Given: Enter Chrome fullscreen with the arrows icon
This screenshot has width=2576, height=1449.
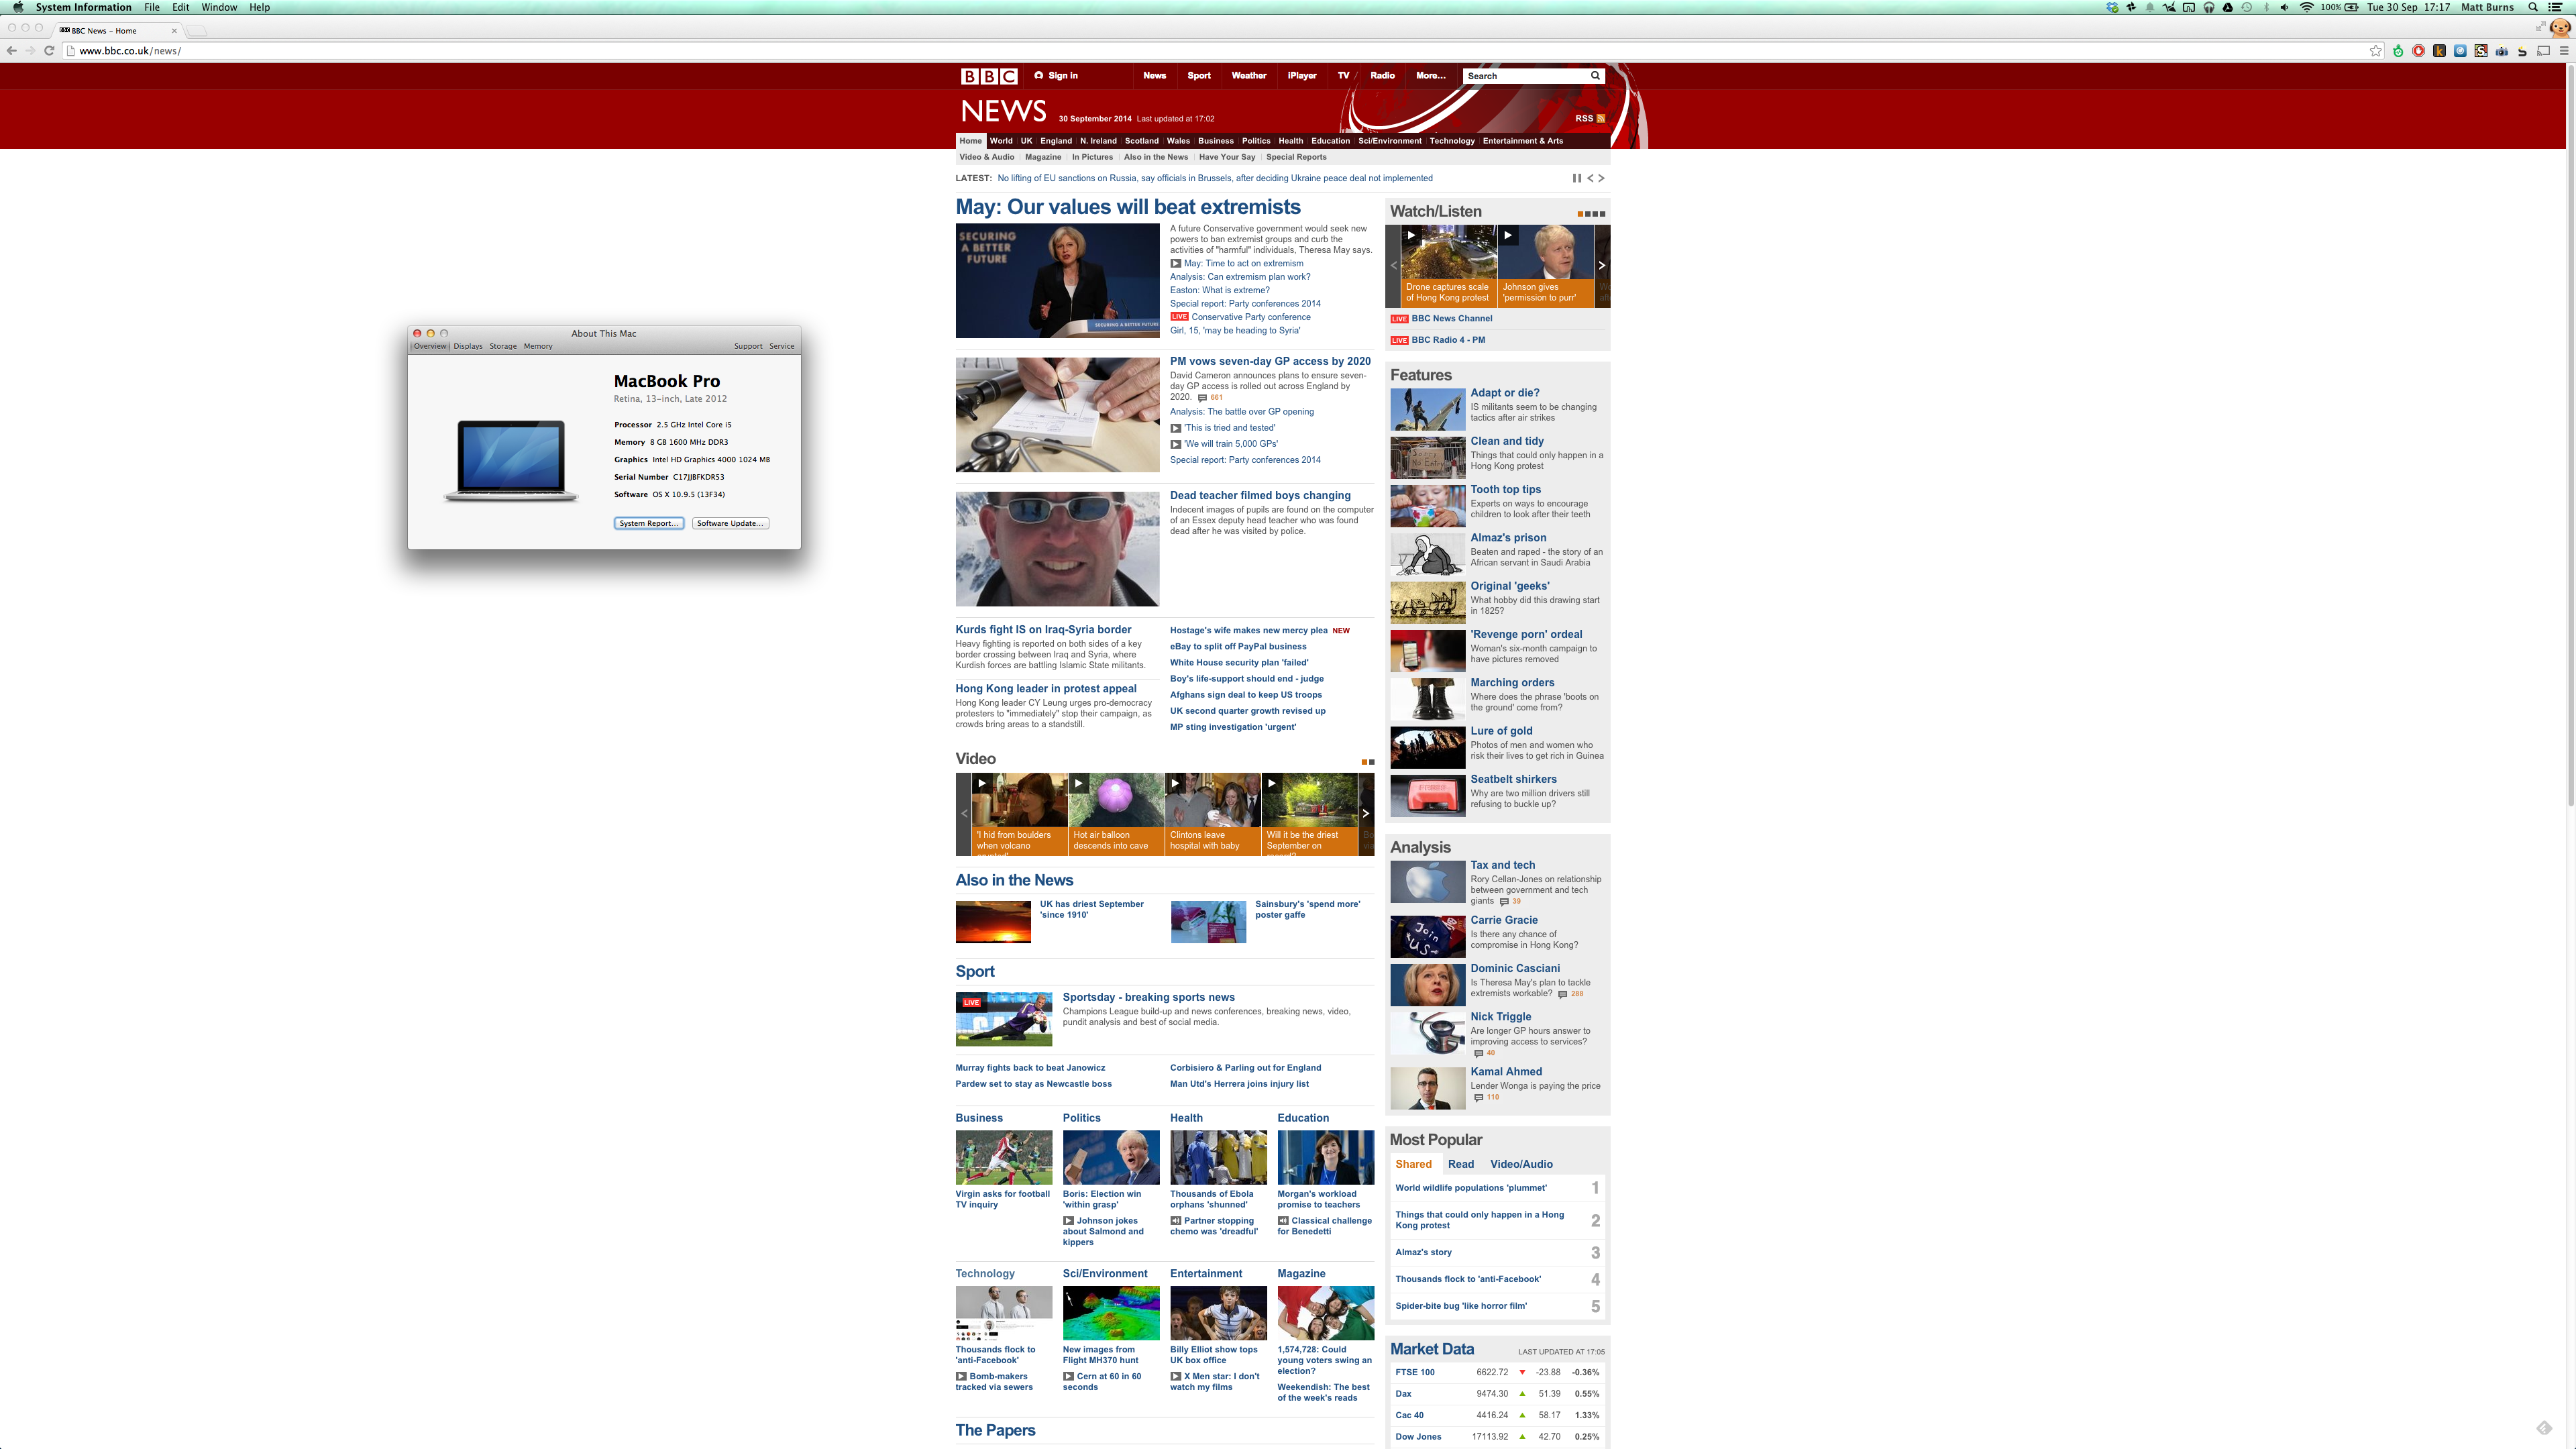Looking at the screenshot, I should coord(2540,27).
